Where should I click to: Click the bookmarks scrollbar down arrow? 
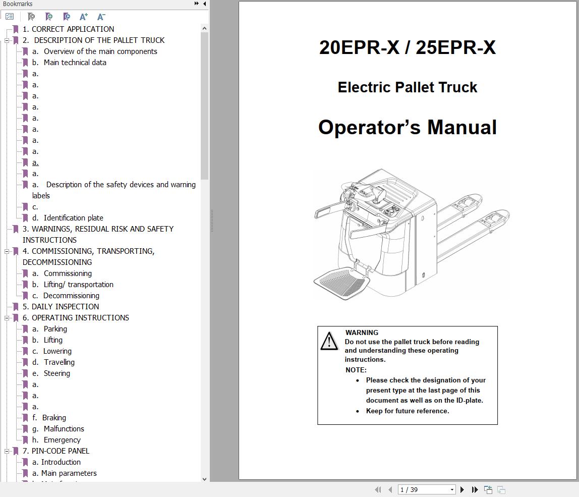(x=205, y=479)
